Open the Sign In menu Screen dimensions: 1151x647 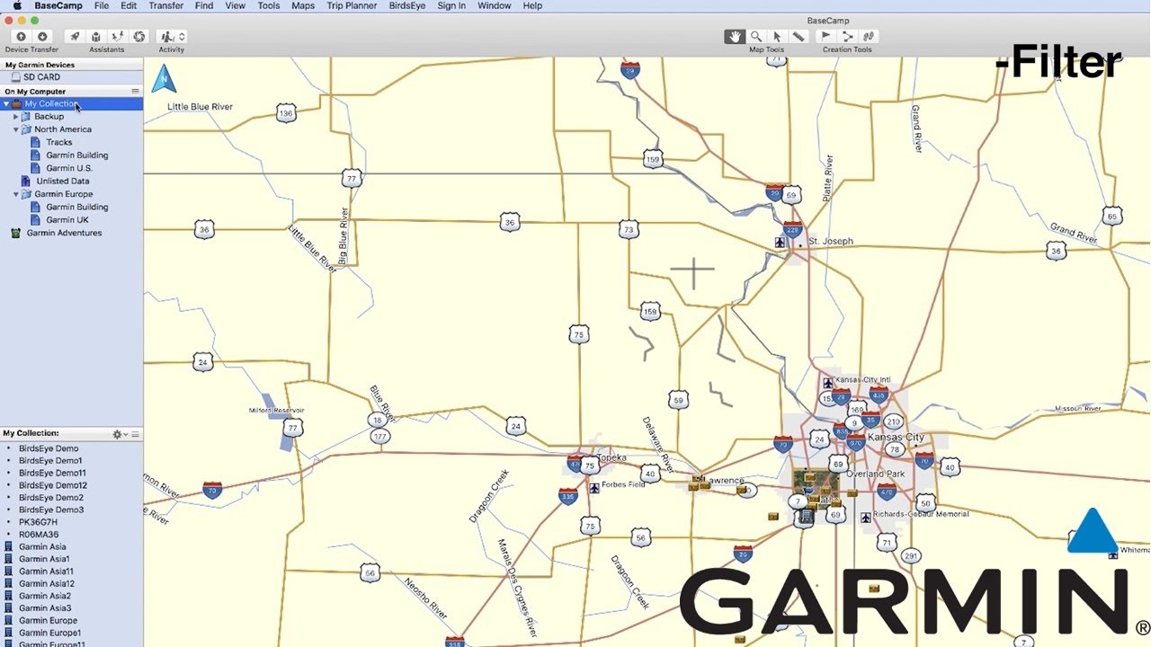451,5
